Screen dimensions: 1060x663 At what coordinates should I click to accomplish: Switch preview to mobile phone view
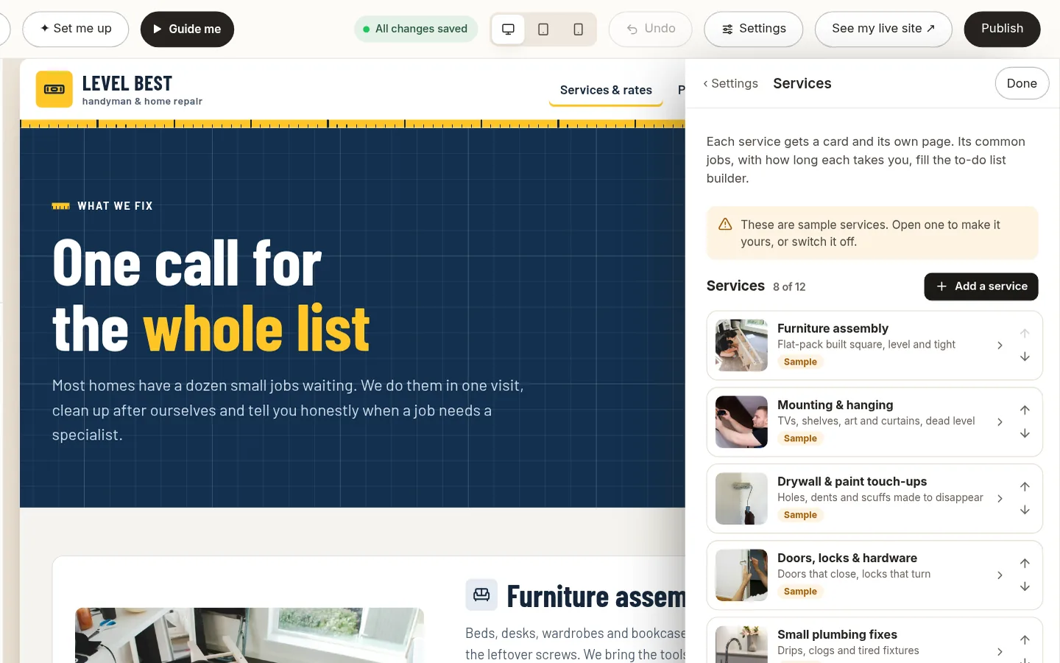[x=579, y=29]
